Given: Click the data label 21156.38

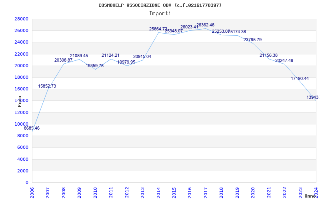Looking at the screenshot, I should coord(268,56).
